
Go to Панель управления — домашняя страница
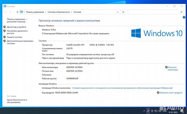pyautogui.click(x=17, y=20)
